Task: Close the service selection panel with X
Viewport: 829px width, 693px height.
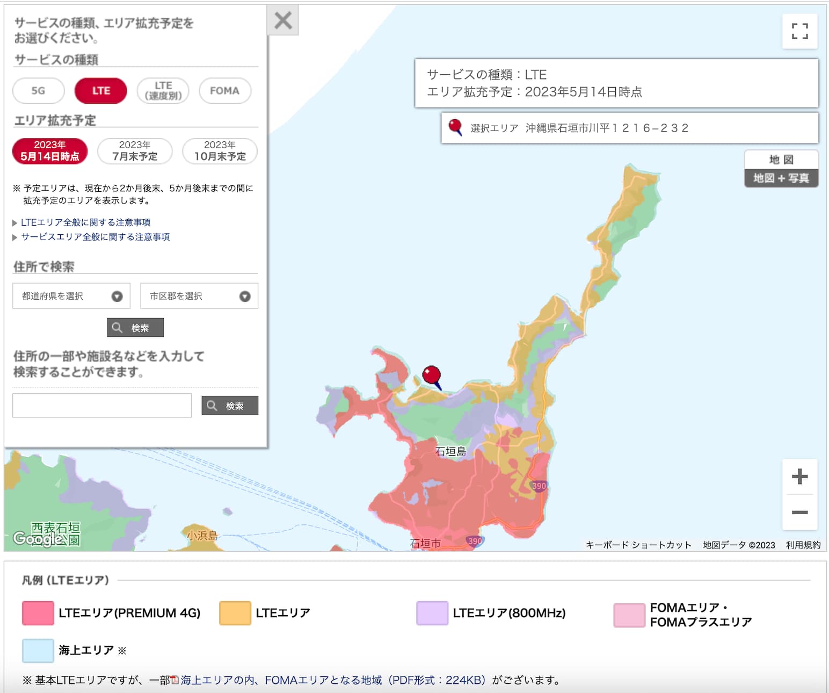Action: (283, 21)
